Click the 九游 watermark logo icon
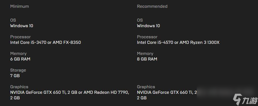Screen dimensions: 258x106 coord(237,99)
